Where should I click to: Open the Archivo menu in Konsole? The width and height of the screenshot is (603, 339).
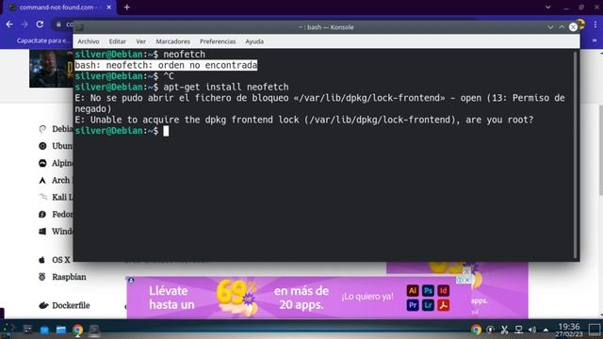88,41
